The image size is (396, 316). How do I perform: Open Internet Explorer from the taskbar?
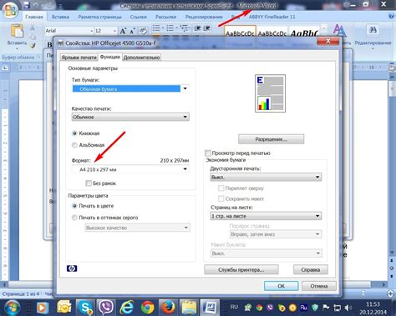[126, 308]
